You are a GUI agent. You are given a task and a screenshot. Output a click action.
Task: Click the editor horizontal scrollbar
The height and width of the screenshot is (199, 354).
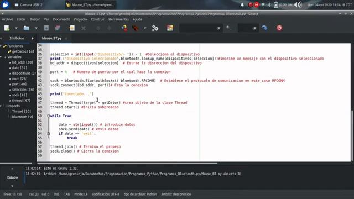pyautogui.click(x=127, y=163)
